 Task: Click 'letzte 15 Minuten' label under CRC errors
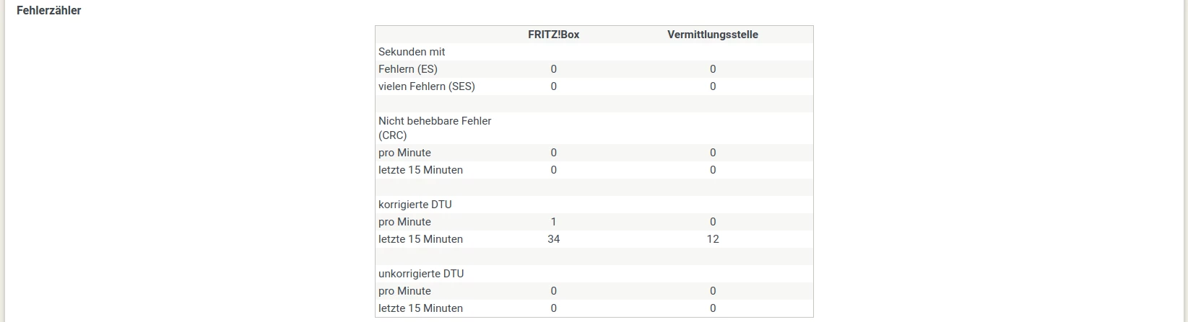pyautogui.click(x=420, y=170)
